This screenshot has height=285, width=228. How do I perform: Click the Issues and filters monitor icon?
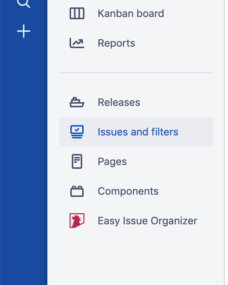pyautogui.click(x=77, y=132)
